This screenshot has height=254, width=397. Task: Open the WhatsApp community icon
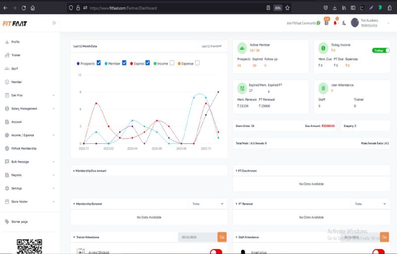(x=319, y=23)
